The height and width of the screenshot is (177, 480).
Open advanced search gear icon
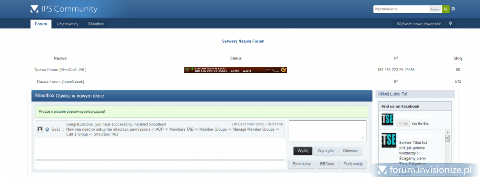point(453,9)
